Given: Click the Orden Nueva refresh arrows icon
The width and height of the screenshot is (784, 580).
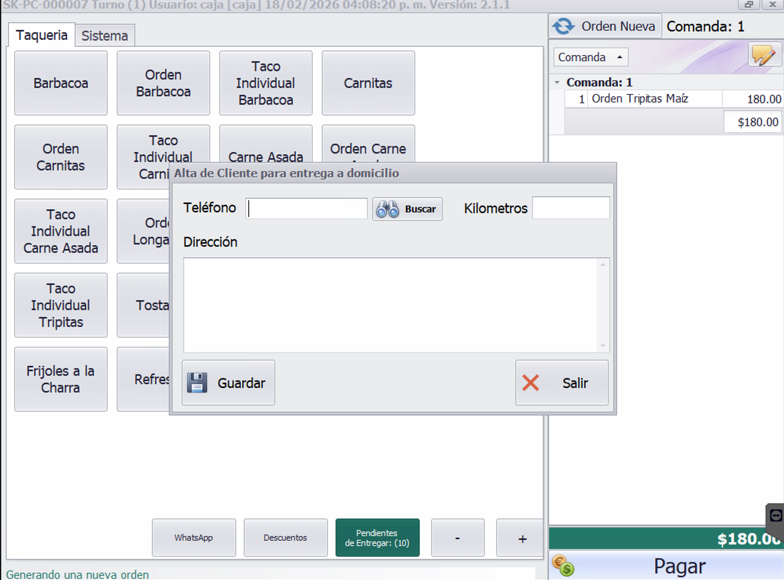Looking at the screenshot, I should coord(563,27).
